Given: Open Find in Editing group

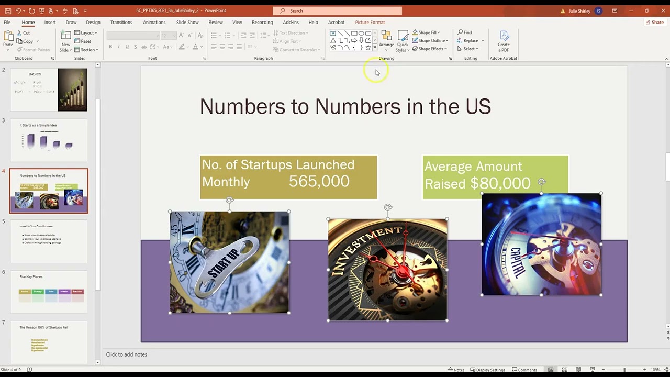Looking at the screenshot, I should [x=465, y=32].
